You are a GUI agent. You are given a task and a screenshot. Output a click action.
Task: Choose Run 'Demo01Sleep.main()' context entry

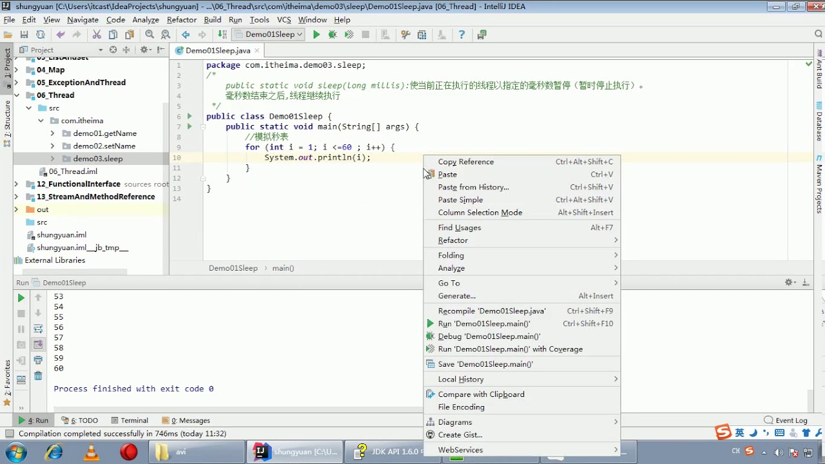522,324
